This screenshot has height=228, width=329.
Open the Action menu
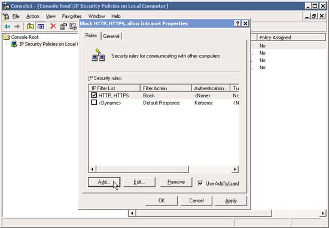pos(32,16)
